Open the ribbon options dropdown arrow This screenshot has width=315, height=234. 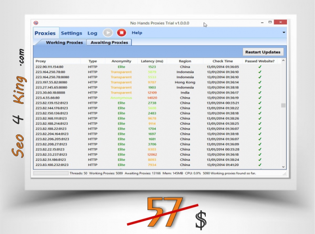click(x=284, y=32)
